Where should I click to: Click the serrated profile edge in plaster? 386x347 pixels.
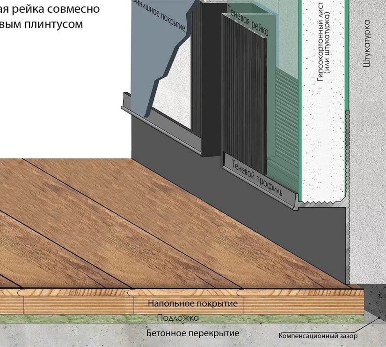[x=348, y=155]
